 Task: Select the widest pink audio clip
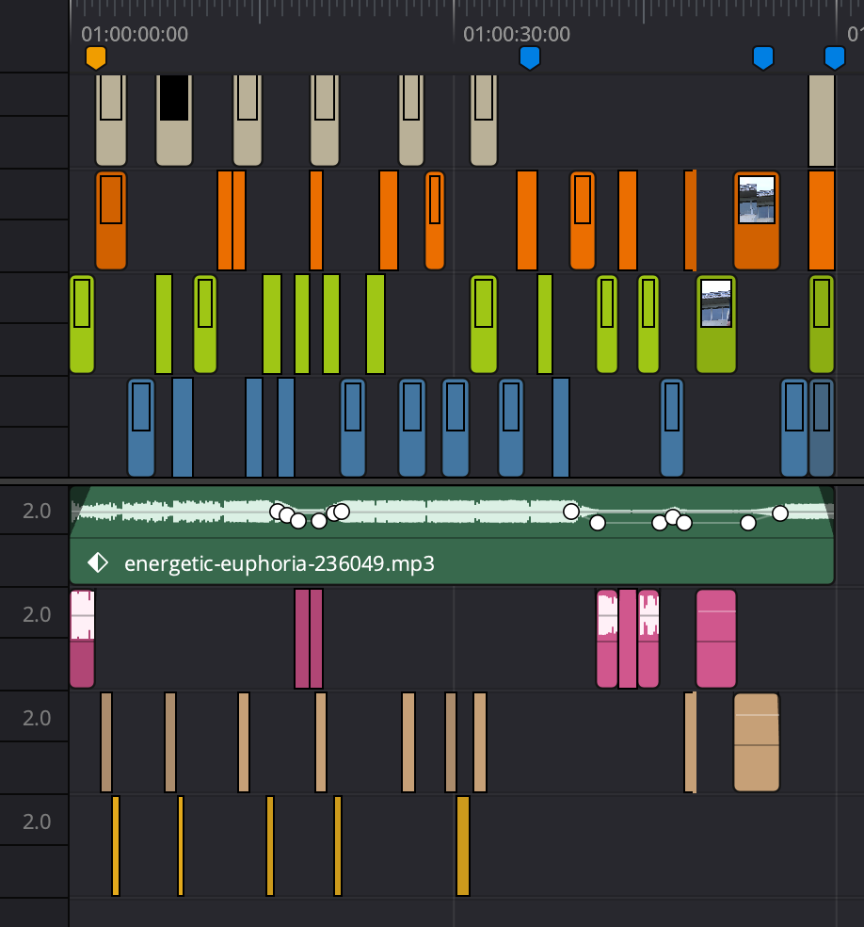pyautogui.click(x=716, y=639)
